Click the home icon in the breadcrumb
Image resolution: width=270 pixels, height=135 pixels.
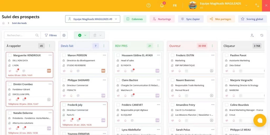(x=3, y=23)
